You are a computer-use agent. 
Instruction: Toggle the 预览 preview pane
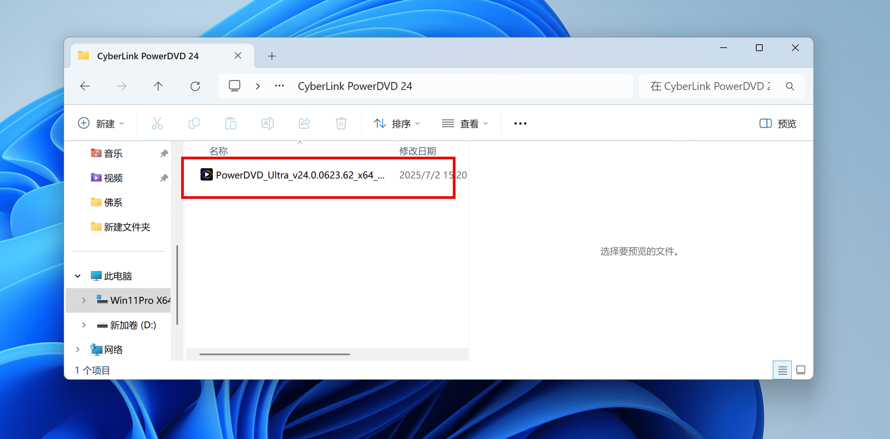778,123
